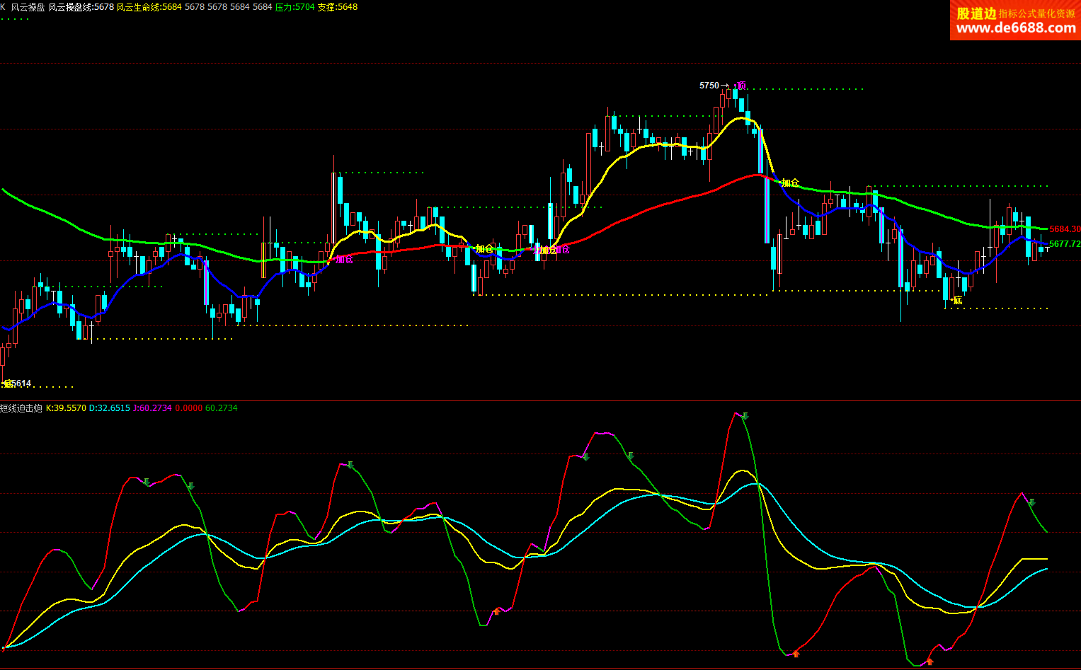Click the magenta J:60.2734 value

(x=152, y=408)
